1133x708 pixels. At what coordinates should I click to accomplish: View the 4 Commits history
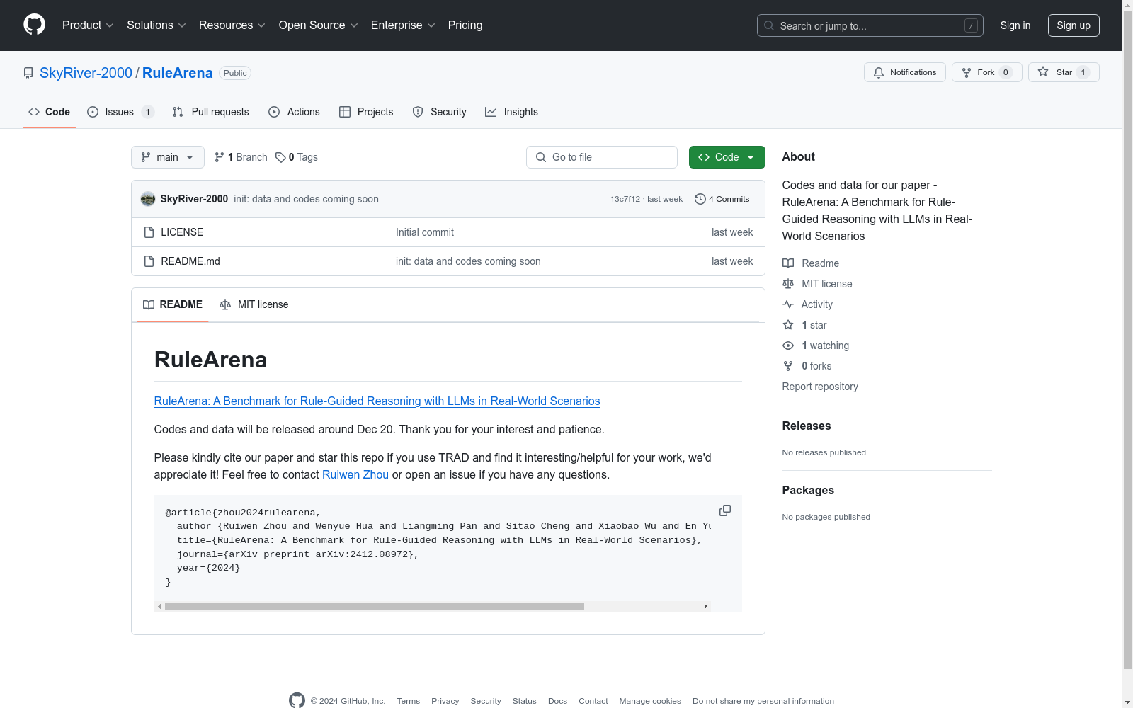722,199
